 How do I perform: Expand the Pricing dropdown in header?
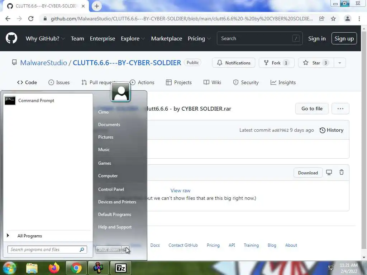click(x=199, y=38)
